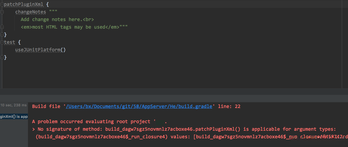The height and width of the screenshot is (147, 348).
Task: Click fold end marker below useJUnitPlatform line
Action: (x=2, y=57)
